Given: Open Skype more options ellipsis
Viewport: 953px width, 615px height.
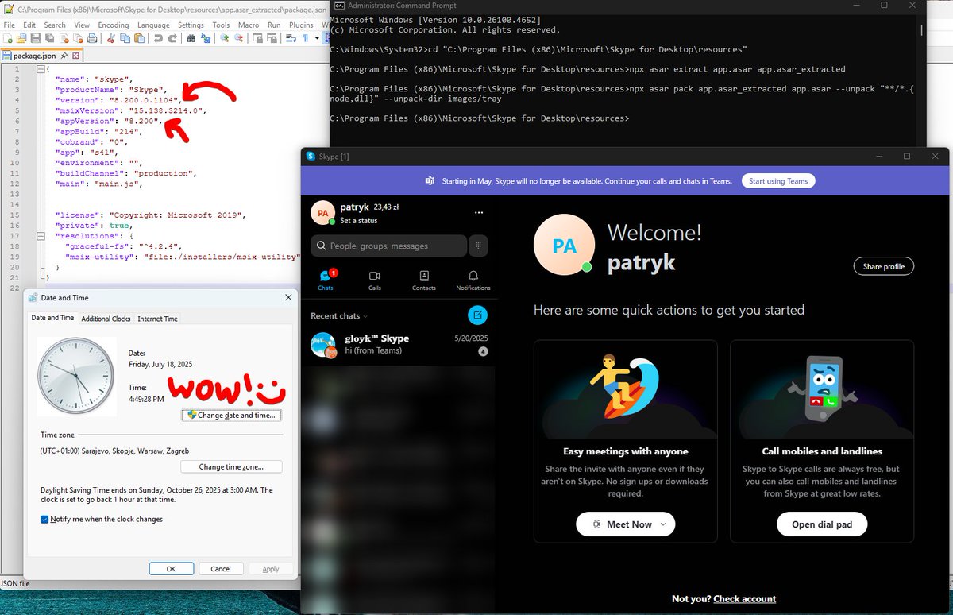Looking at the screenshot, I should 478,213.
